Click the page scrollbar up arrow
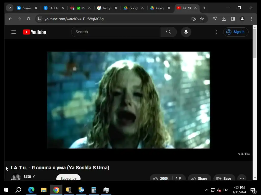The image size is (261, 195). [x=255, y=27]
